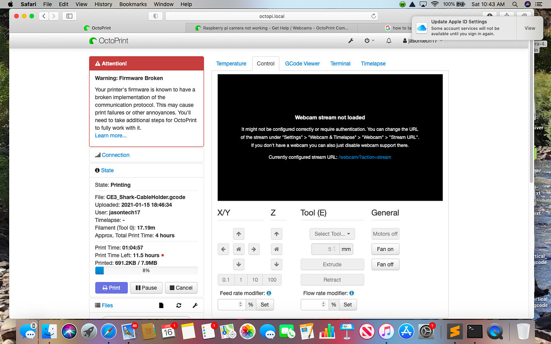
Task: Refresh the Files list
Action: [x=178, y=305]
